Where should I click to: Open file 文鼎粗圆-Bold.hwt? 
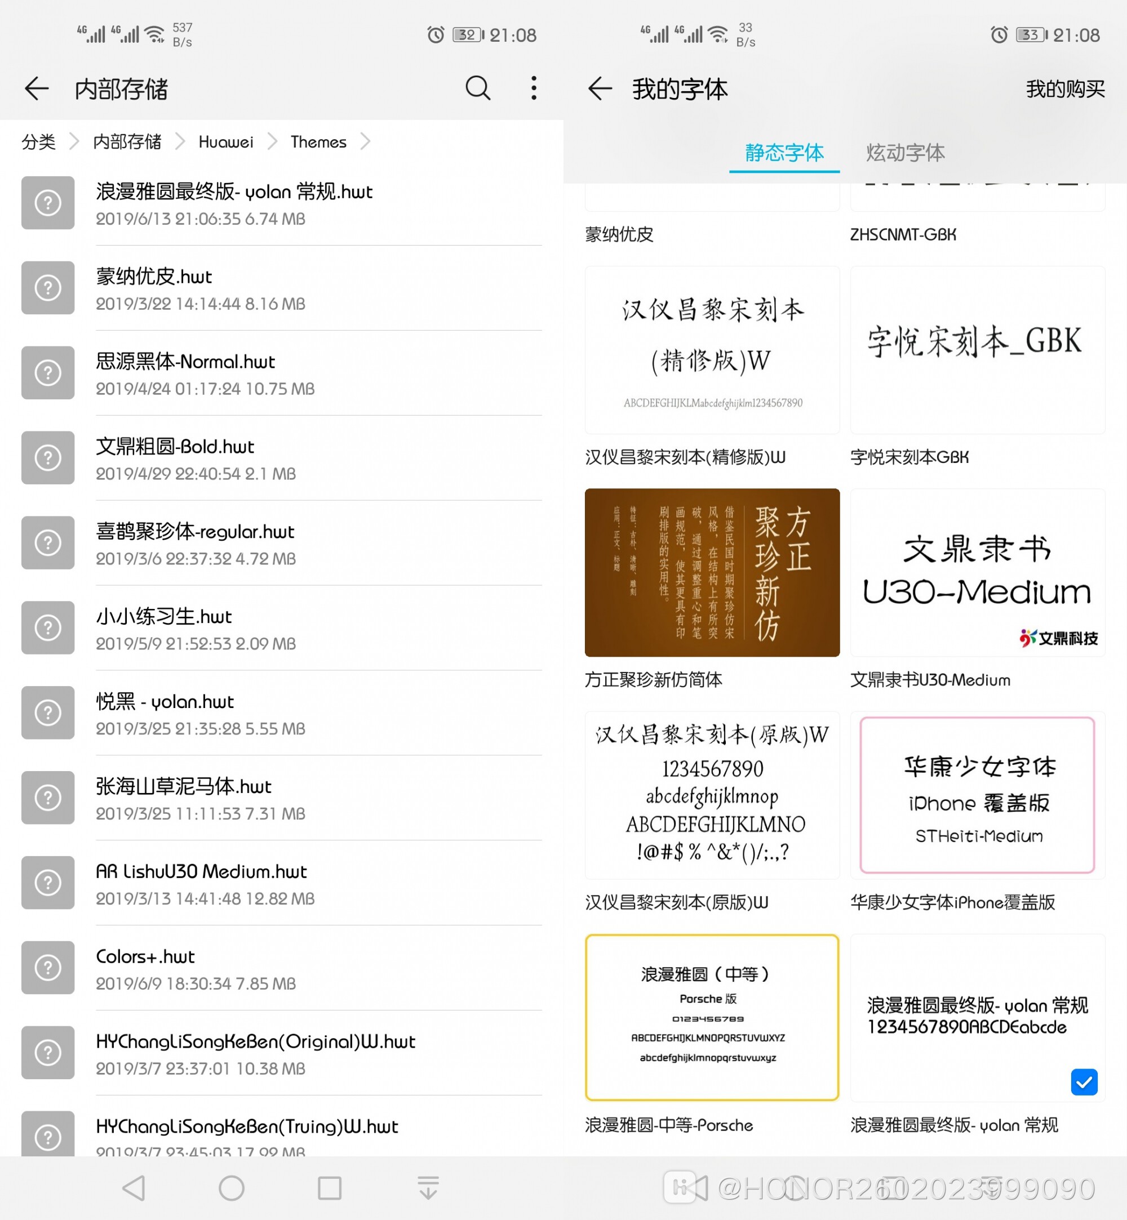click(281, 458)
